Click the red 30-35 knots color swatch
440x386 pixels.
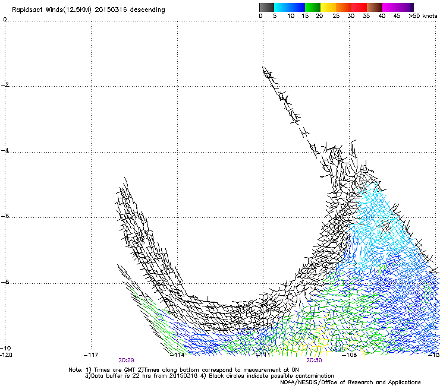(x=359, y=7)
